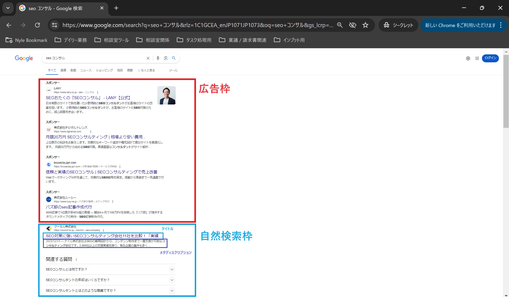Open Nyle Bookmark folder
The height and width of the screenshot is (297, 509).
[x=27, y=40]
